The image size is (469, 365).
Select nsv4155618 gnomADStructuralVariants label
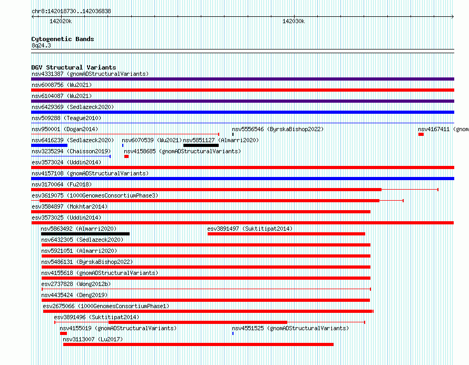pos(100,273)
